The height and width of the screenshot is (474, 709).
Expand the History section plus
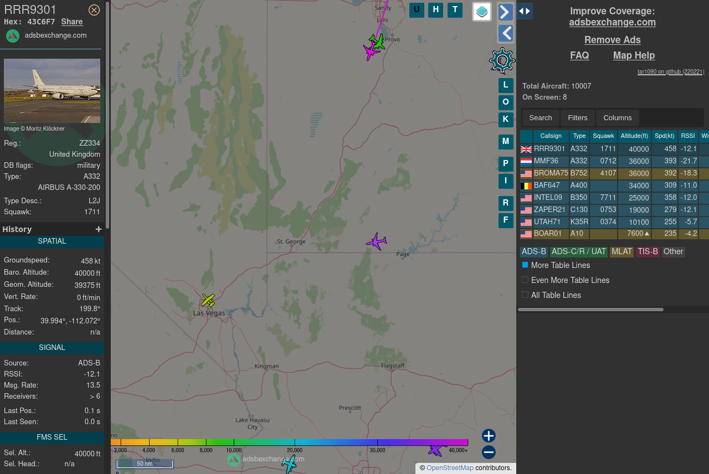(x=99, y=229)
